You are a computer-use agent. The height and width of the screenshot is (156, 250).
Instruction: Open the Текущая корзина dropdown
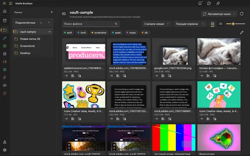pyautogui.click(x=190, y=24)
